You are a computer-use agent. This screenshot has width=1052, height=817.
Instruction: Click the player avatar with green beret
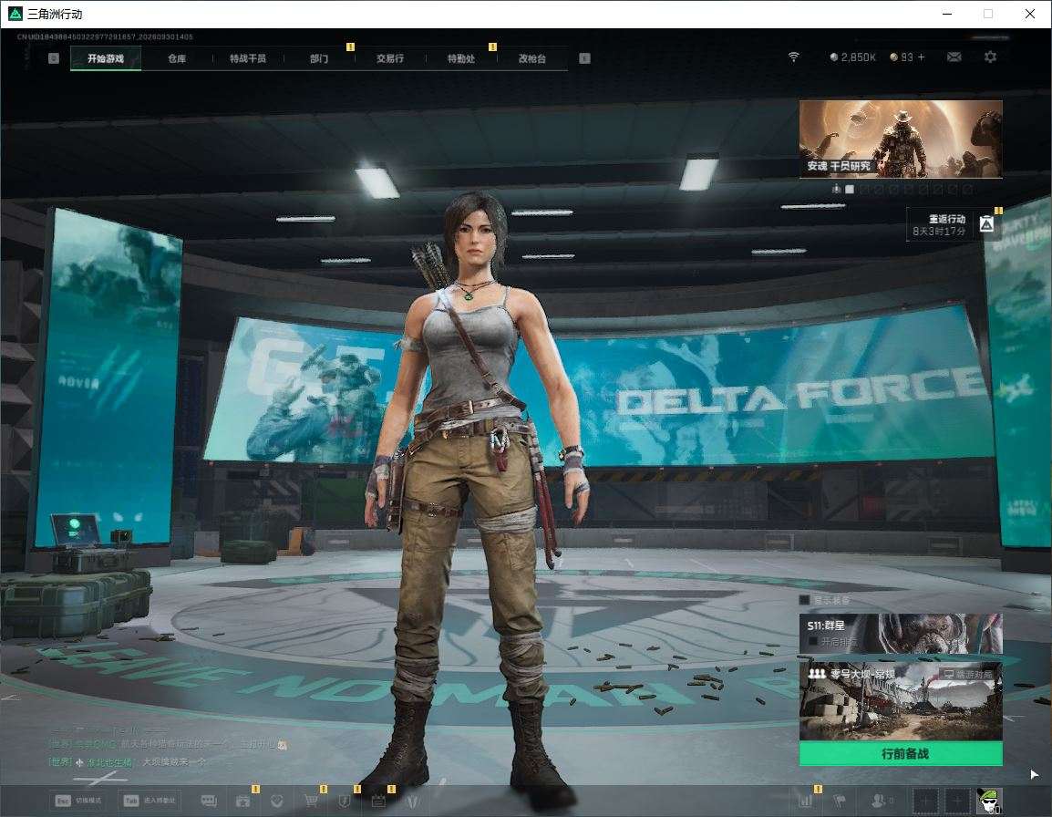click(x=989, y=801)
